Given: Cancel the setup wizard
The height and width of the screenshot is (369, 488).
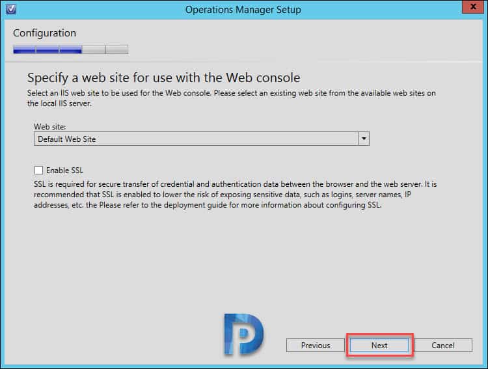Looking at the screenshot, I should point(443,346).
